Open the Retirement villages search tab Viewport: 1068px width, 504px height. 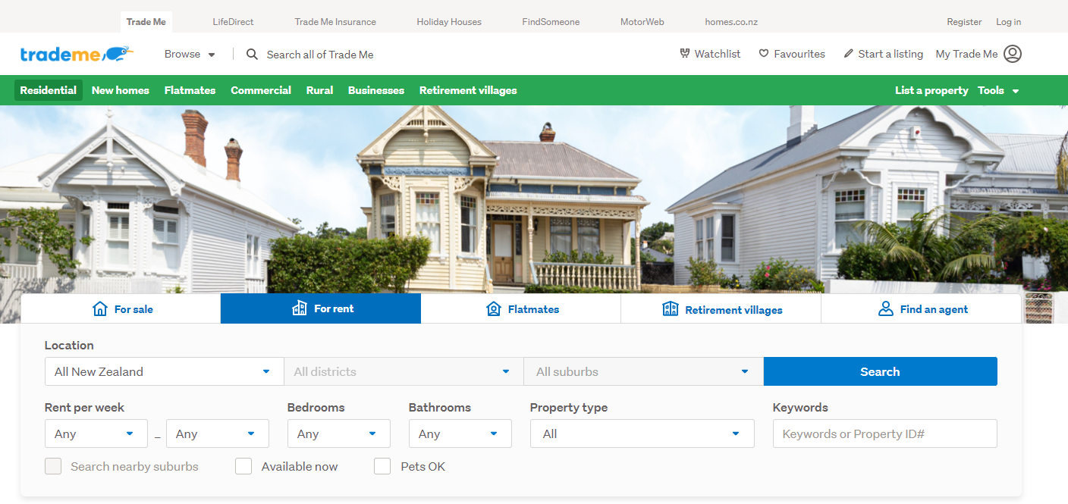[x=721, y=308]
